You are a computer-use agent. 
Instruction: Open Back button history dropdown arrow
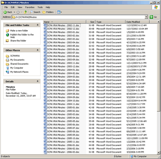[x=14, y=12]
